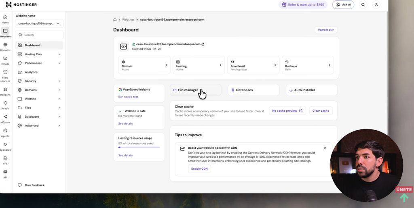Click See details under Website is safe
The image size is (414, 208).
pos(125,123)
